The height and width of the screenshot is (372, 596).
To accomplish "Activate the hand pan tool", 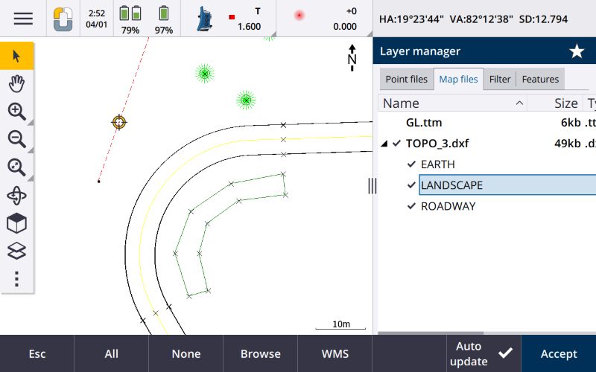I will click(16, 83).
